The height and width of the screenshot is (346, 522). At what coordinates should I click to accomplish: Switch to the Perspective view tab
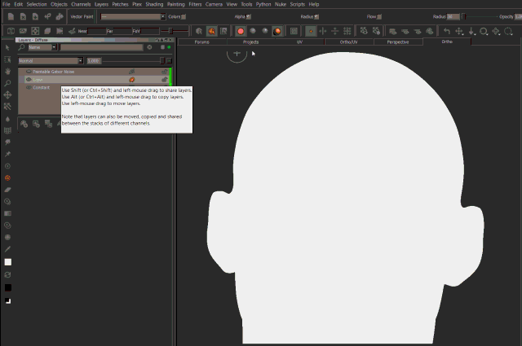pos(398,42)
